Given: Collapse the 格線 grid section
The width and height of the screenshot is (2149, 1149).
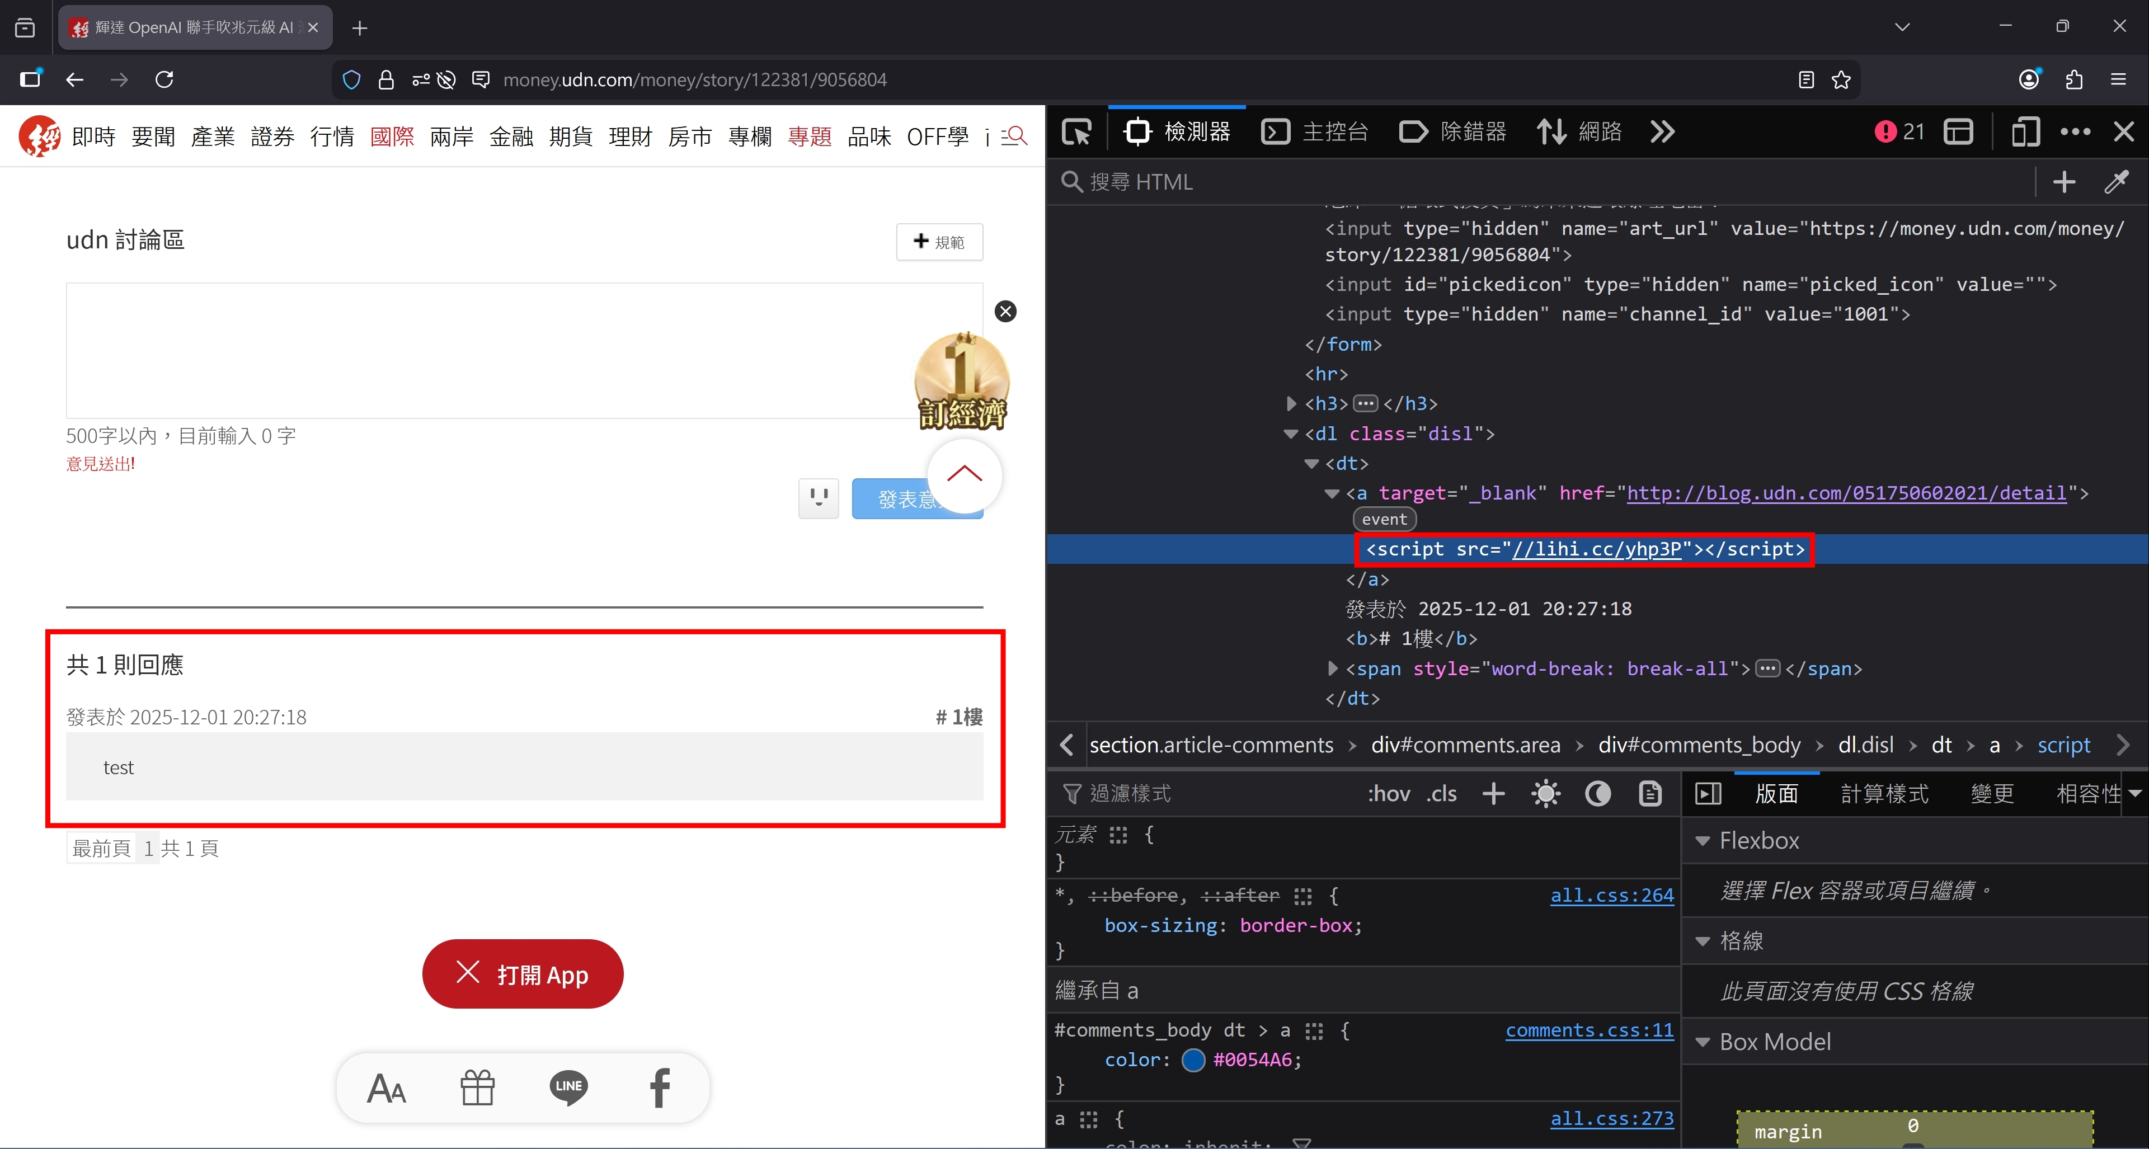Looking at the screenshot, I should click(x=1703, y=941).
